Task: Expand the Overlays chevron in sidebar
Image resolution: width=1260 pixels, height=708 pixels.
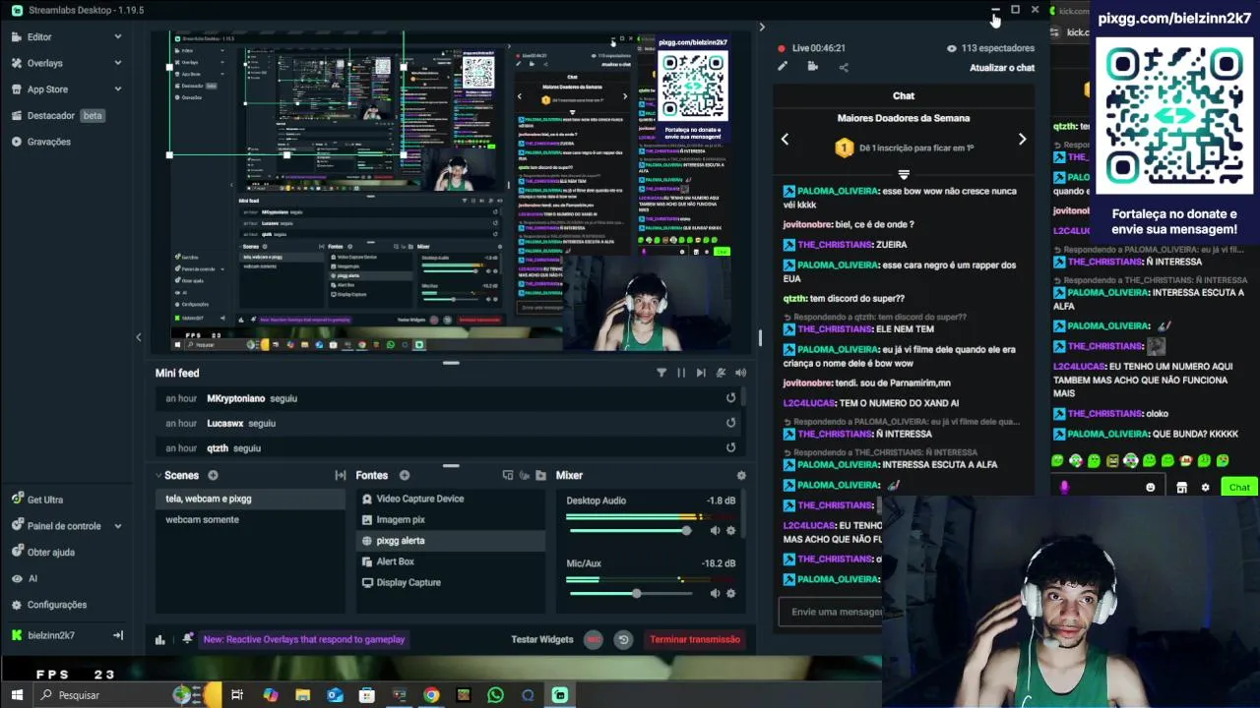Action: click(118, 63)
